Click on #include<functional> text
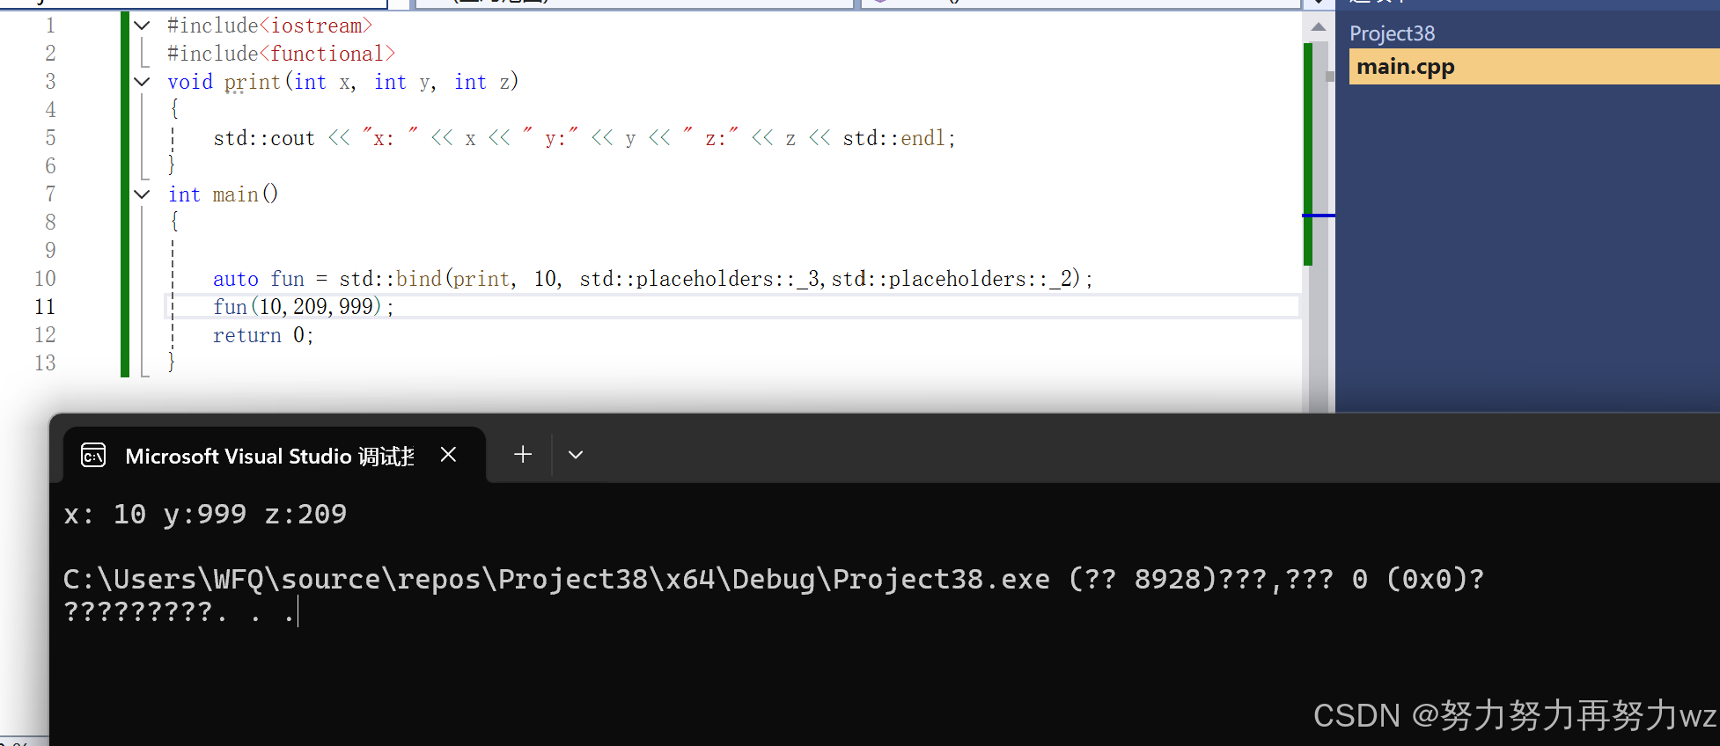This screenshot has height=746, width=1720. tap(281, 54)
